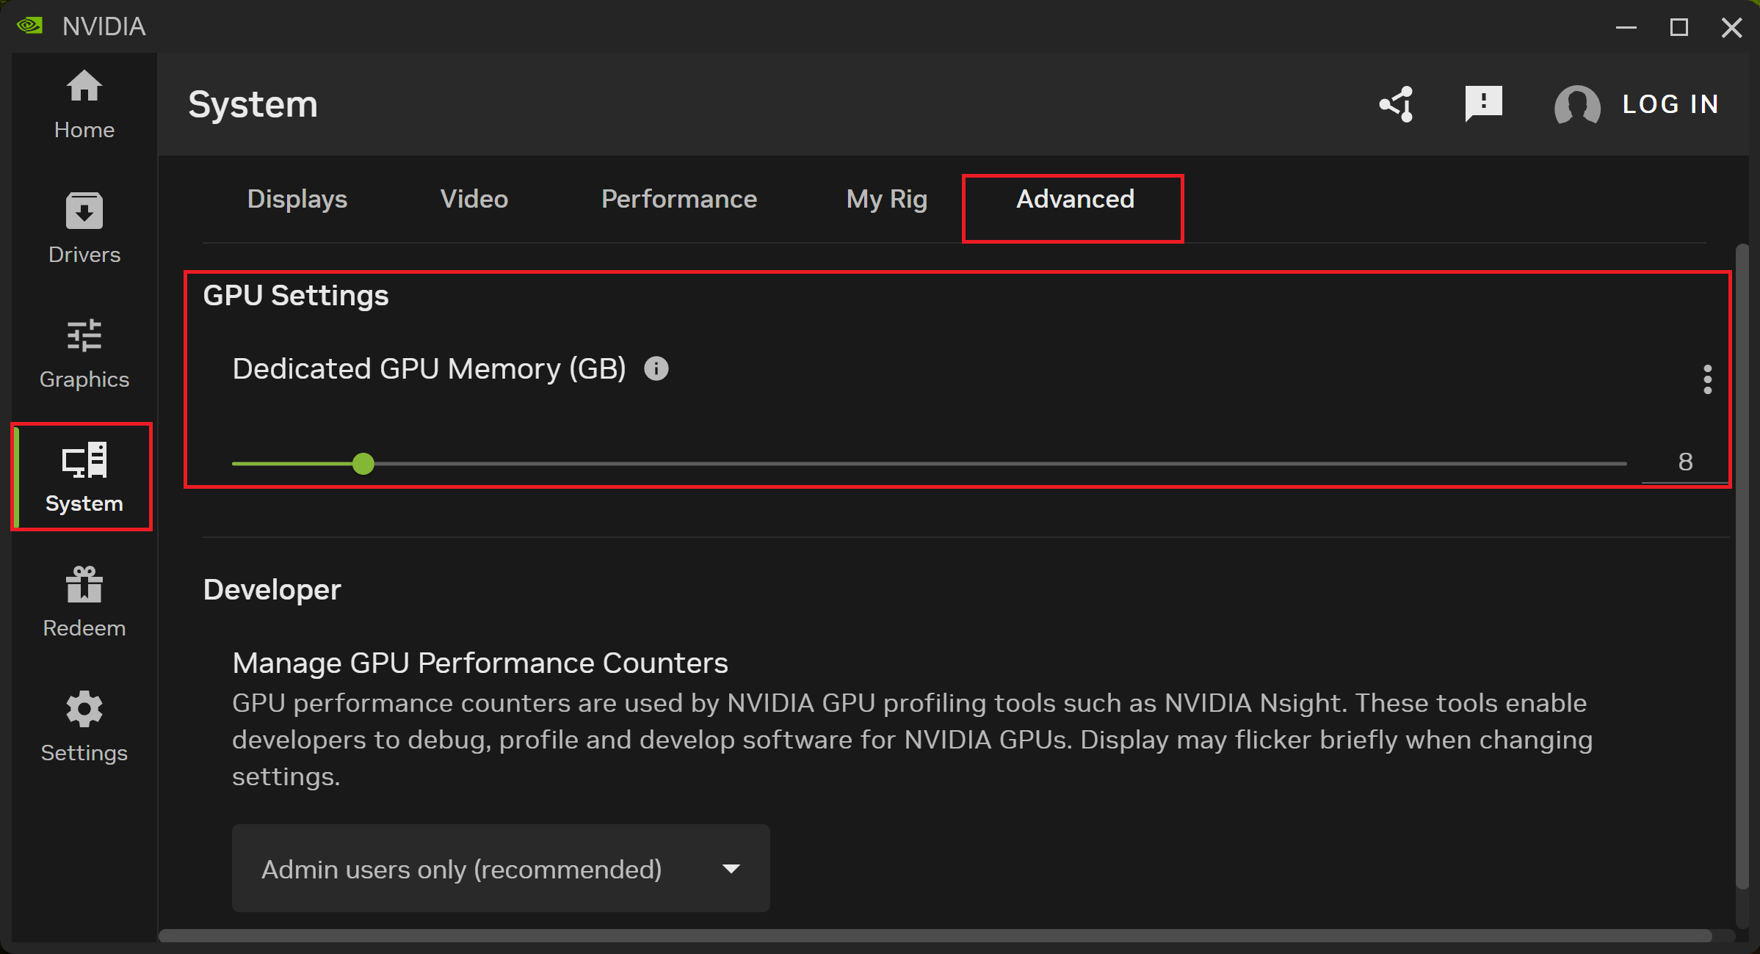Select System in the sidebar
Viewport: 1760px width, 954px height.
click(x=84, y=478)
